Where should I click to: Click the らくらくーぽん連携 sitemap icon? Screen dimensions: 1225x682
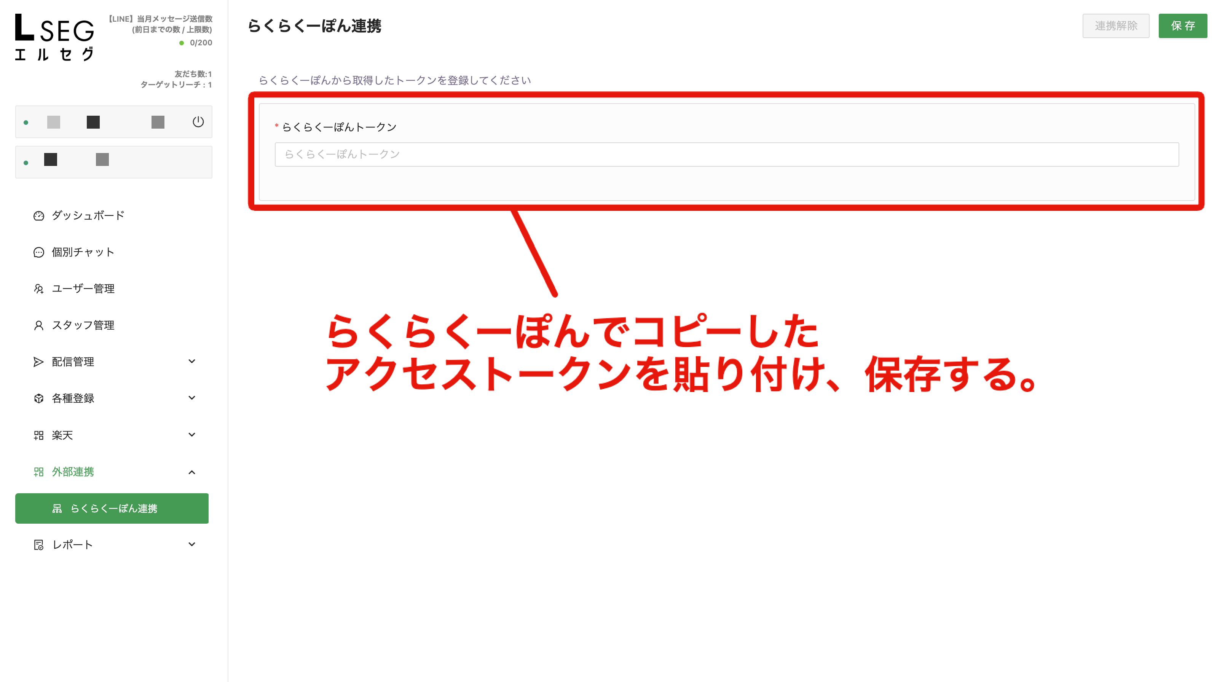pyautogui.click(x=57, y=508)
